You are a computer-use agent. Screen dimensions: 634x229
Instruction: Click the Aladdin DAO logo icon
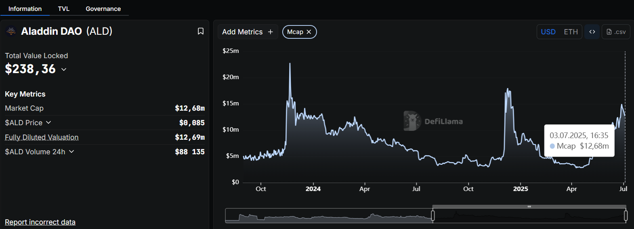(11, 31)
